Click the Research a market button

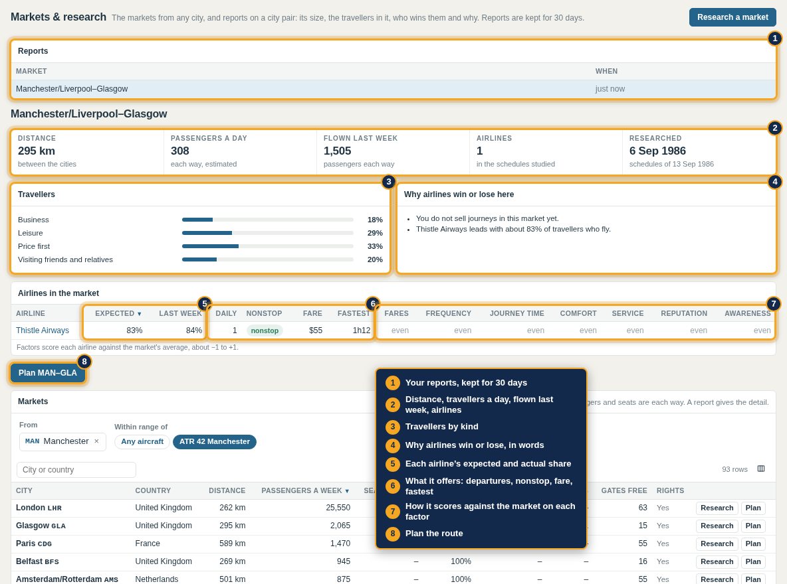(732, 17)
